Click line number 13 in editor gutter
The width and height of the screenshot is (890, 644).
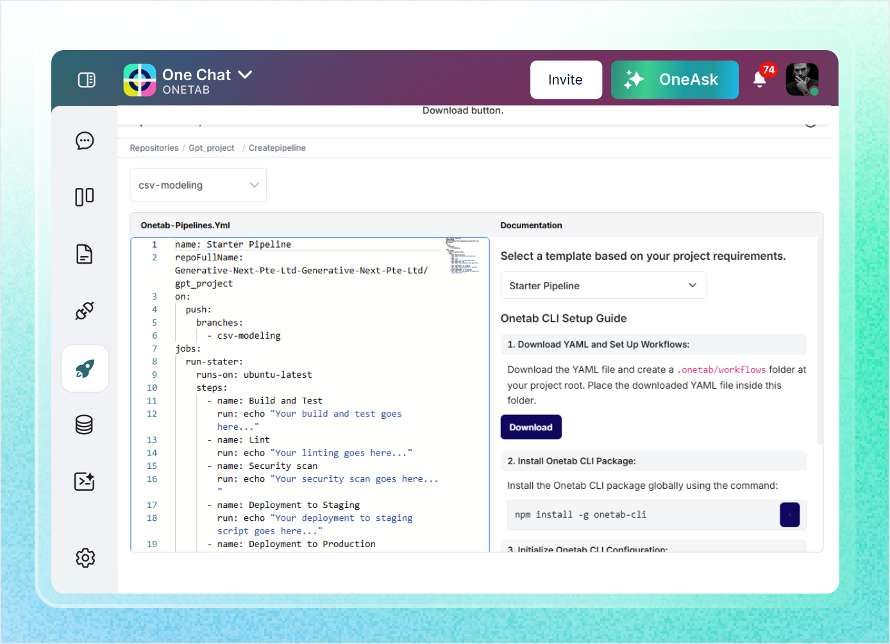tap(152, 440)
